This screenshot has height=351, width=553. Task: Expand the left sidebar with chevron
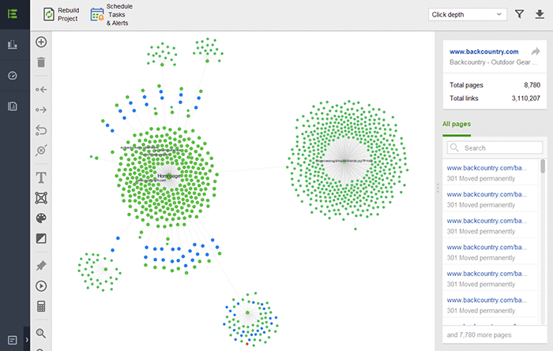click(x=27, y=340)
